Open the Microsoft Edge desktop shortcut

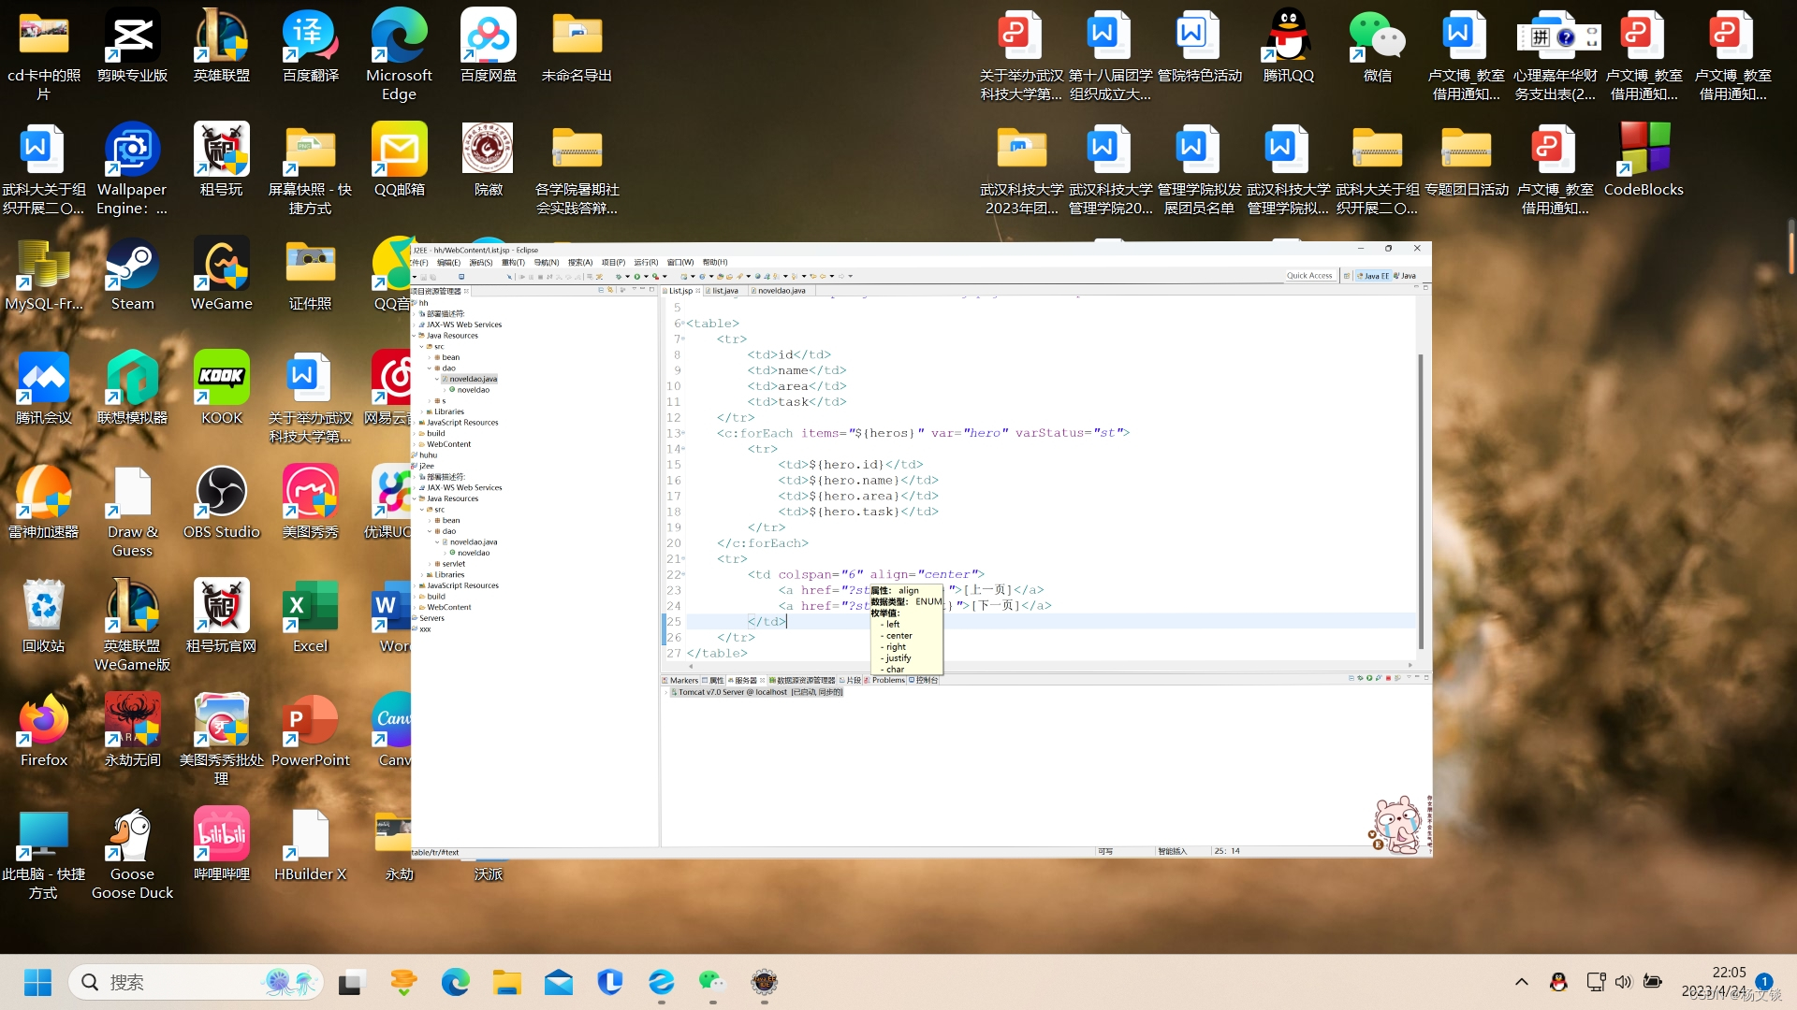coord(399,54)
